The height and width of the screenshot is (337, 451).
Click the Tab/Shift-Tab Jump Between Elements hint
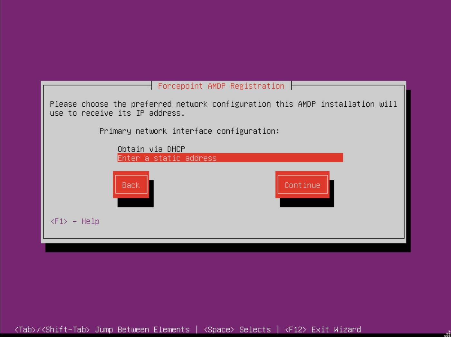[102, 330]
